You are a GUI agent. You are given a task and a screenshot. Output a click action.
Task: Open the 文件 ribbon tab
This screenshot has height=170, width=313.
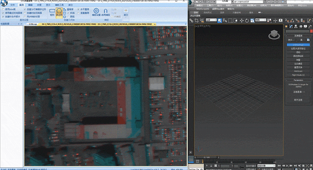[x=13, y=6]
